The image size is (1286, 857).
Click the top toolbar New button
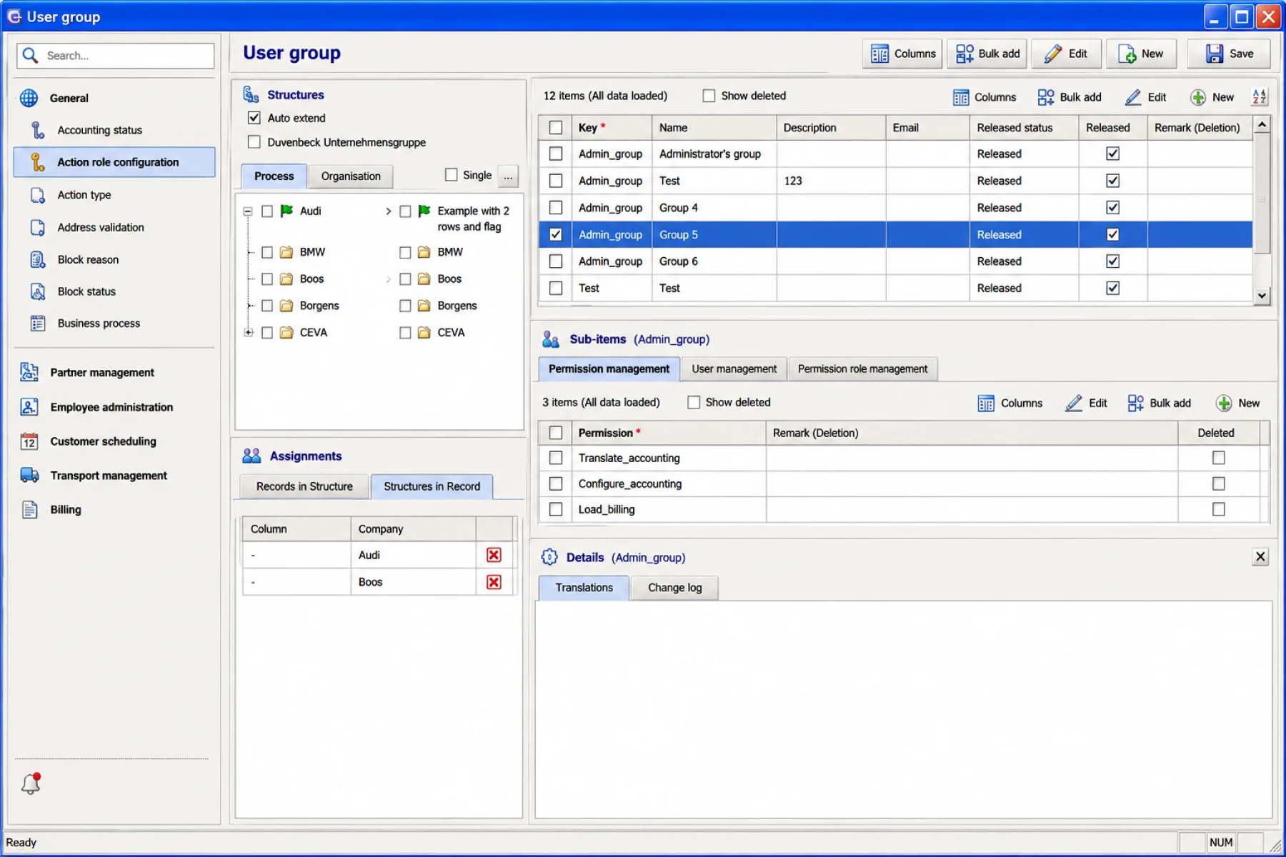(1141, 54)
